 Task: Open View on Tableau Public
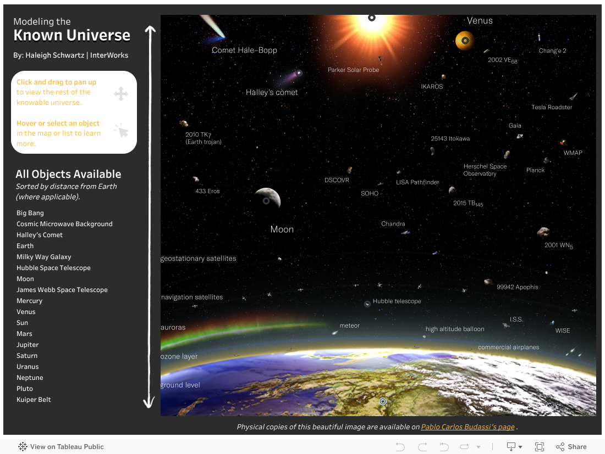(61, 447)
